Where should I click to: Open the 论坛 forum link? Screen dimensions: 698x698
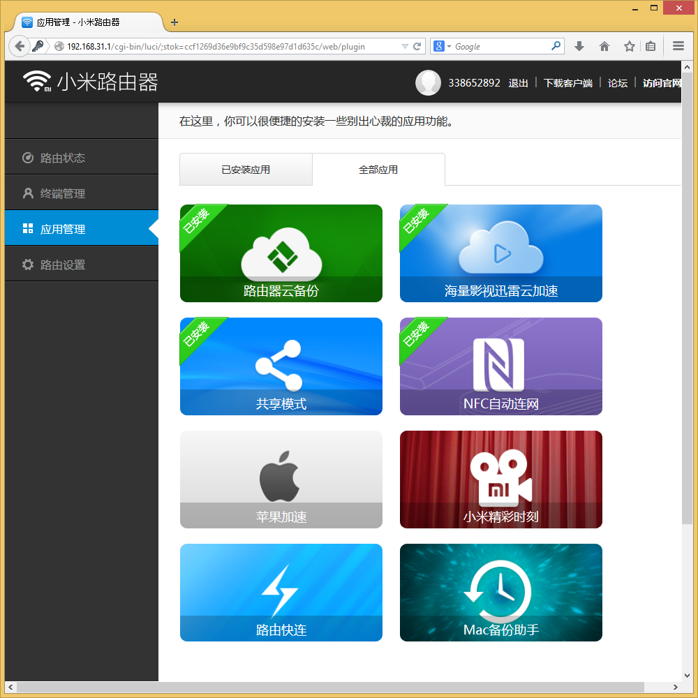(x=618, y=83)
